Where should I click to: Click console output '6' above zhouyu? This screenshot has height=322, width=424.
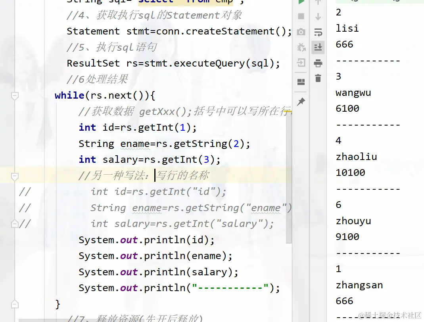coord(339,205)
